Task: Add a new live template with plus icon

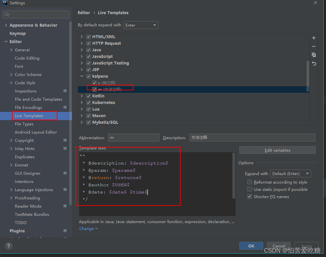Action: (x=314, y=38)
